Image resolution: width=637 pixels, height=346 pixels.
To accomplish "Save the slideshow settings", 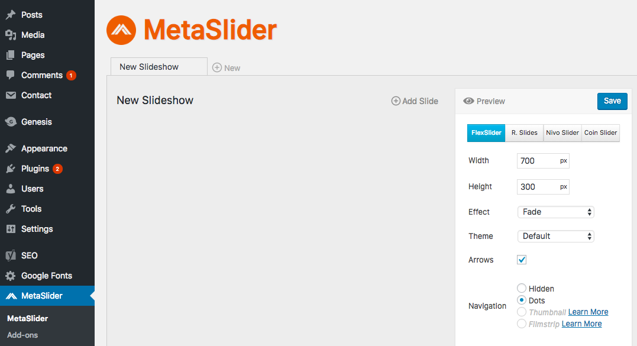I will tap(612, 101).
